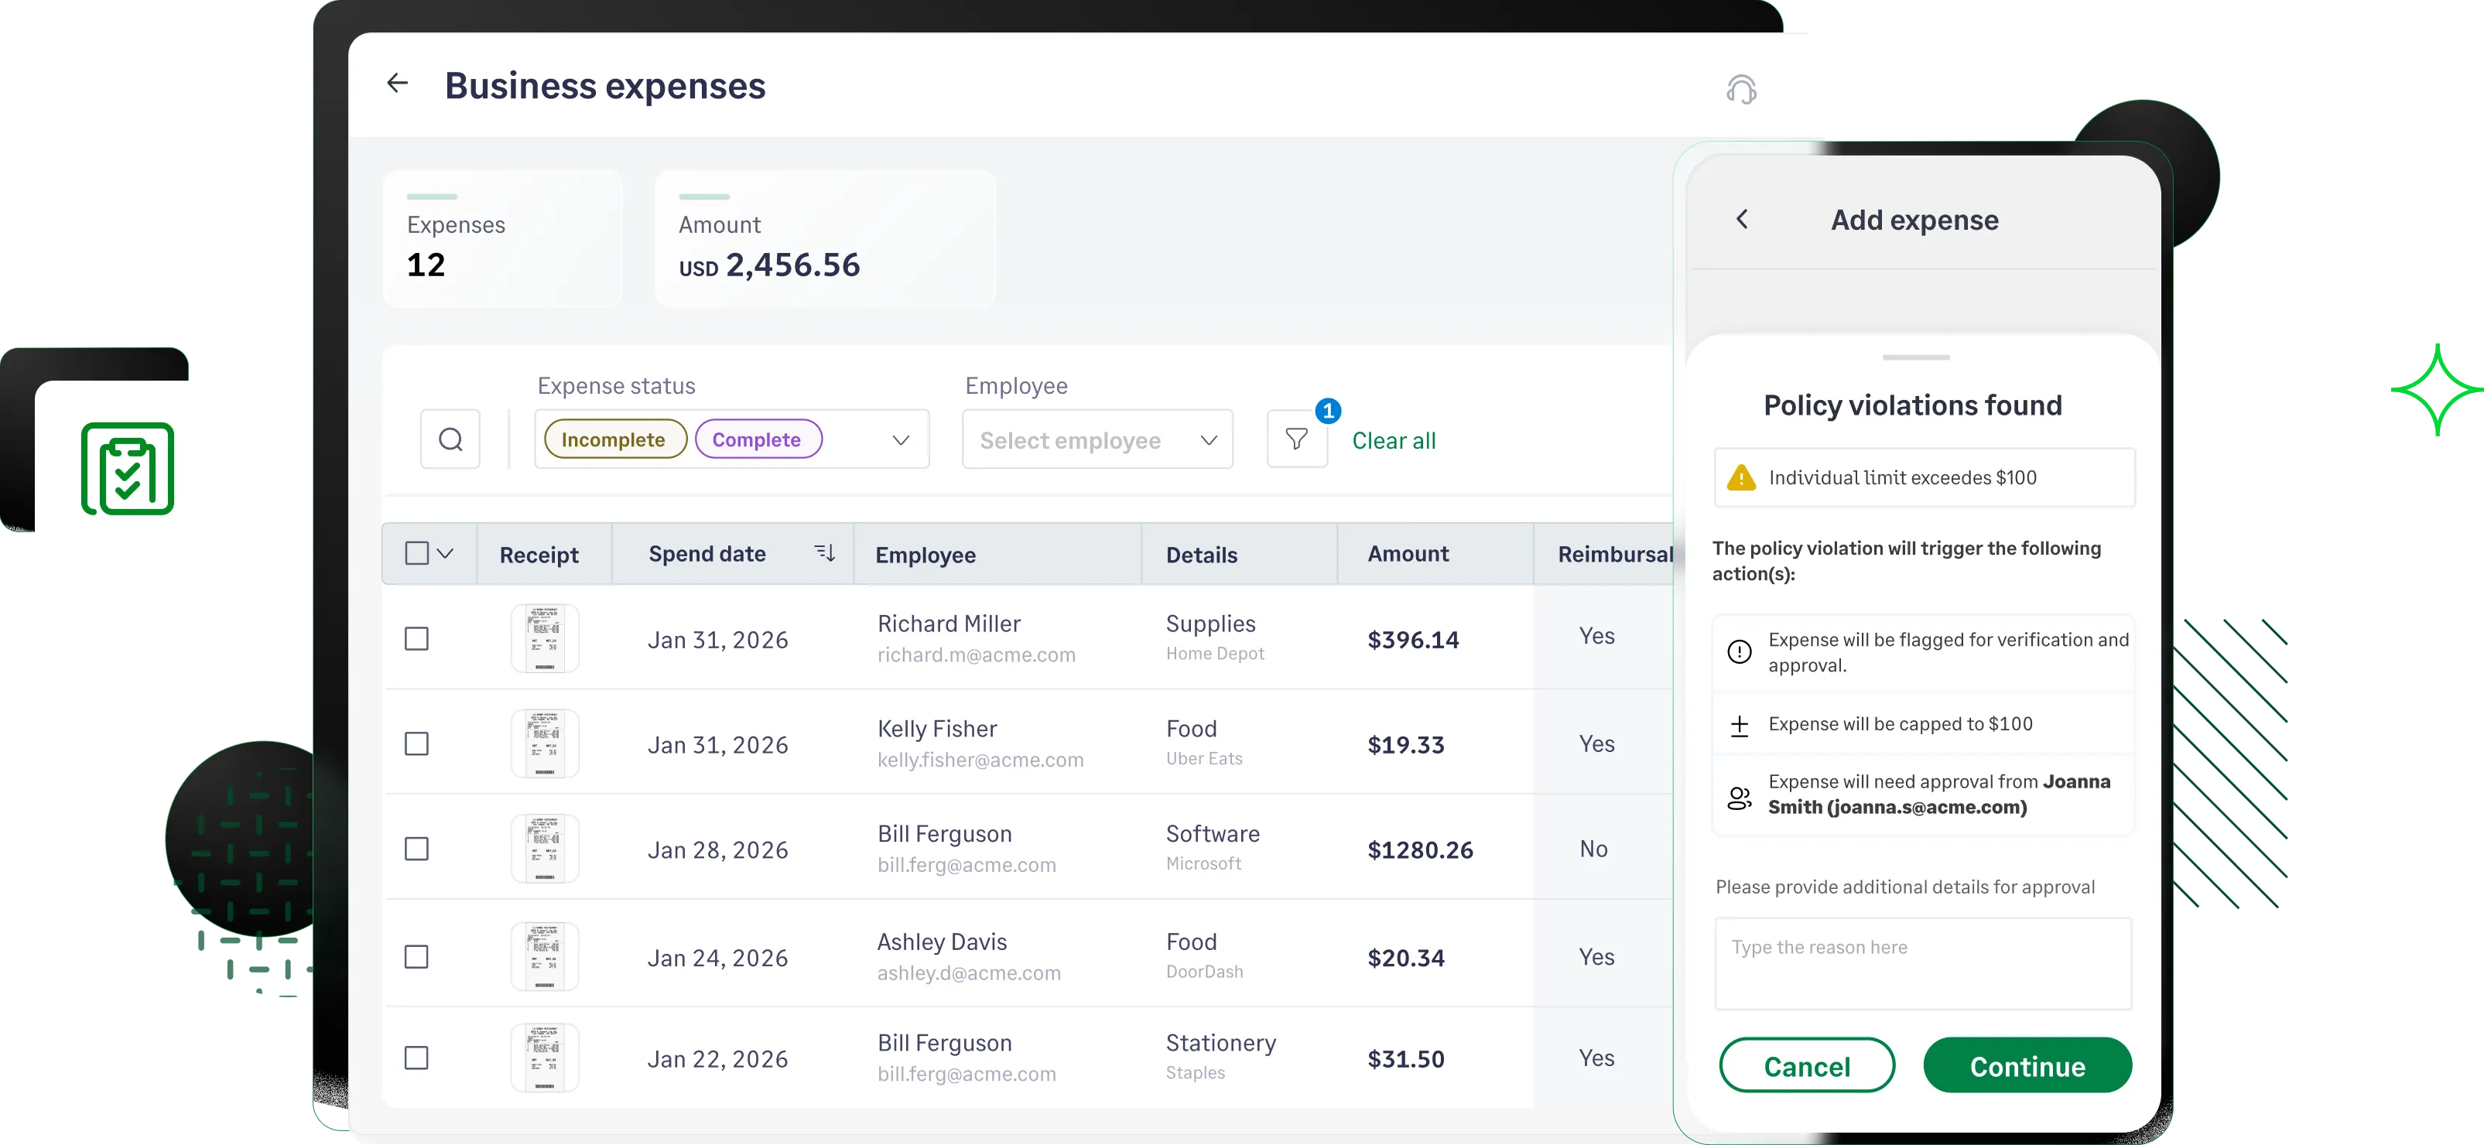Sort by Spend date using the sort icon
Screen dimensions: 2484x1145
(824, 552)
